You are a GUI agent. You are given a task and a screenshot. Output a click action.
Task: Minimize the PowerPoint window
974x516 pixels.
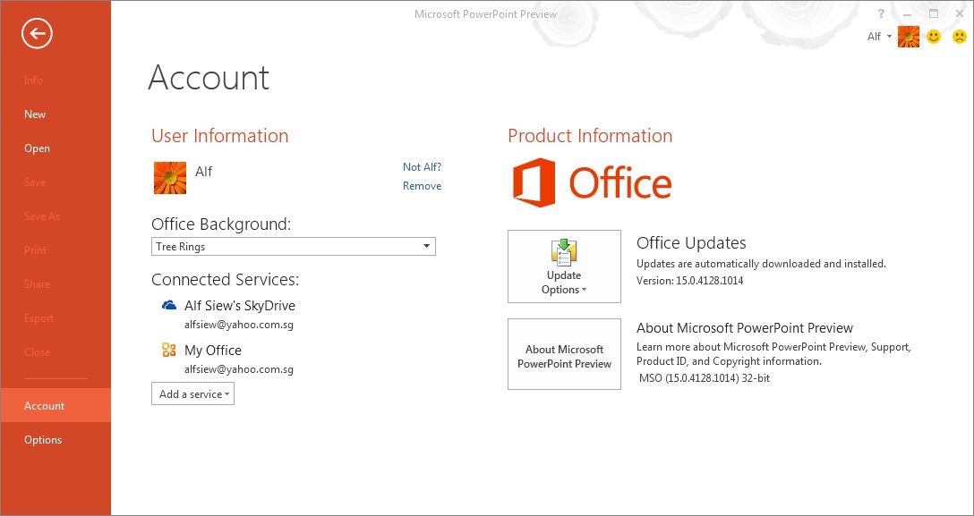908,13
